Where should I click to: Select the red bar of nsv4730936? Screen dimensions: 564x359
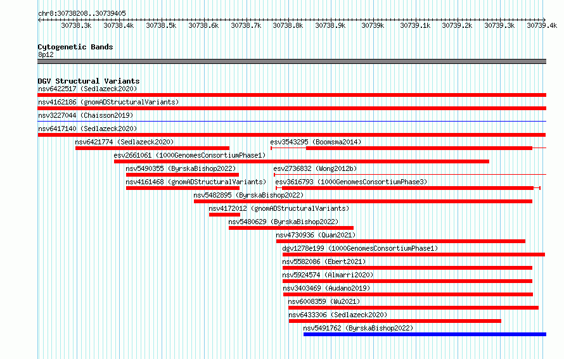(x=401, y=241)
